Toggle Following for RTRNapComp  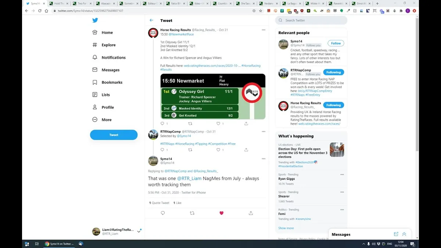333,72
